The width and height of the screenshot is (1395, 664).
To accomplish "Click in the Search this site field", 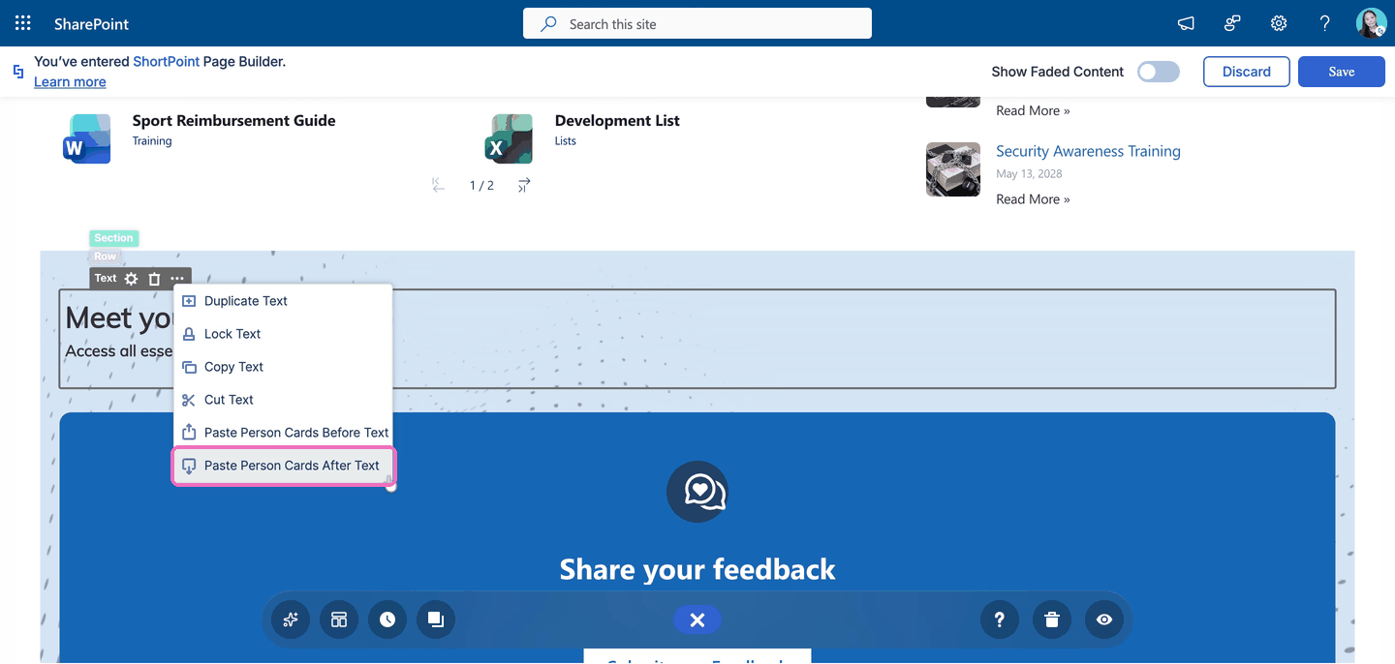I will click(697, 23).
